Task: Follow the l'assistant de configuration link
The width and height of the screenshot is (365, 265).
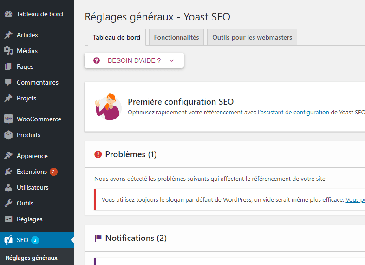Action: point(293,113)
